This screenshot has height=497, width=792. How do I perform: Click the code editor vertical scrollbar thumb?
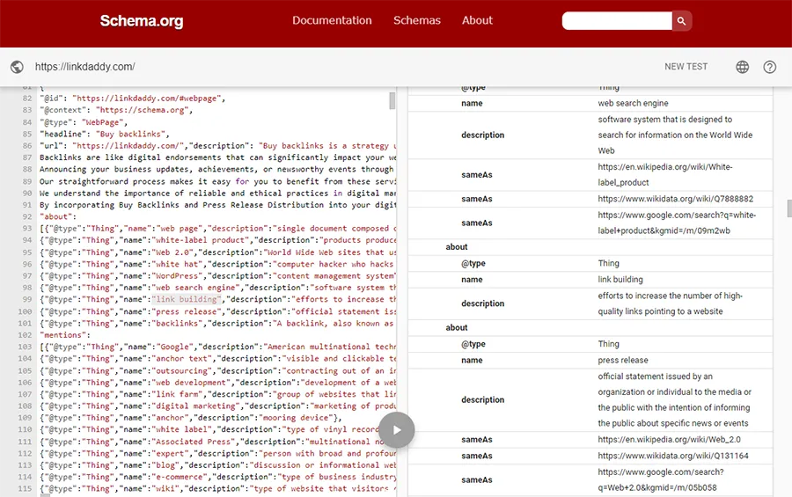[x=392, y=100]
